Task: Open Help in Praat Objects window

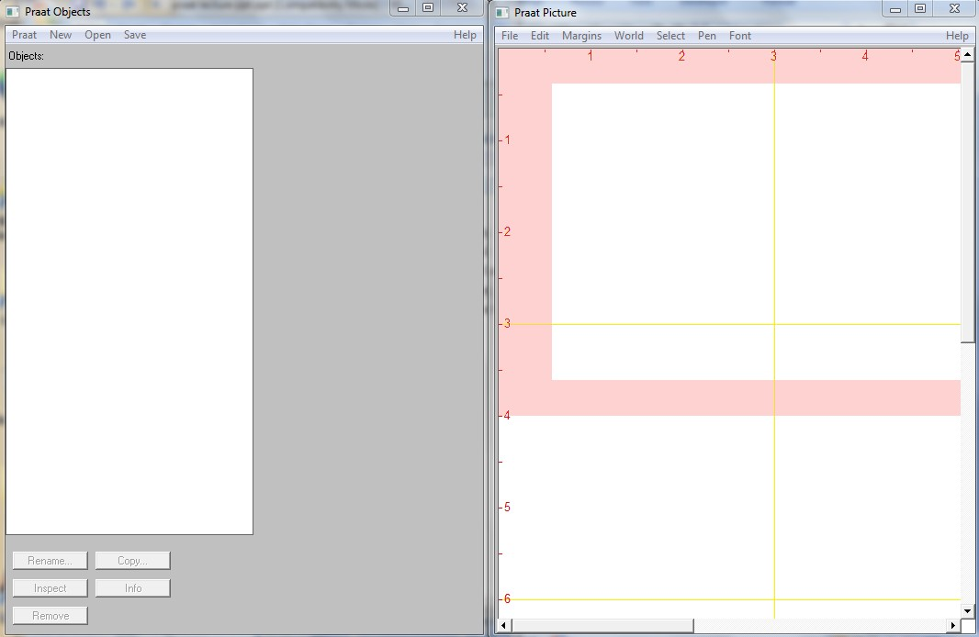Action: point(465,35)
